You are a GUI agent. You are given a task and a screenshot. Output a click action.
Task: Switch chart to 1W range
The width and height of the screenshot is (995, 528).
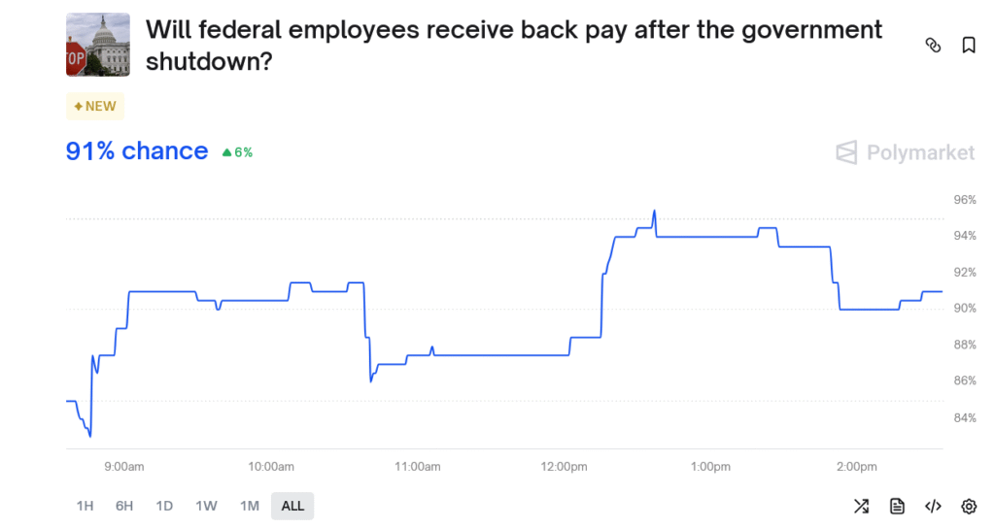point(206,506)
